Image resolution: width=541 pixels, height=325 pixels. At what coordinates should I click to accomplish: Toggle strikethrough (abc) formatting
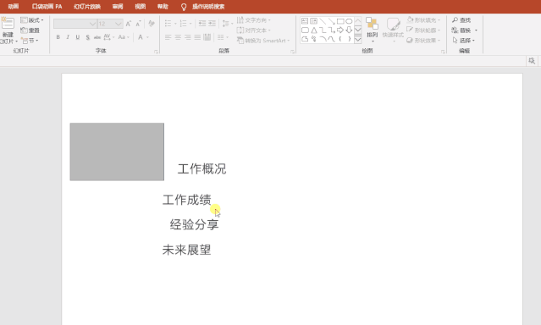(97, 37)
